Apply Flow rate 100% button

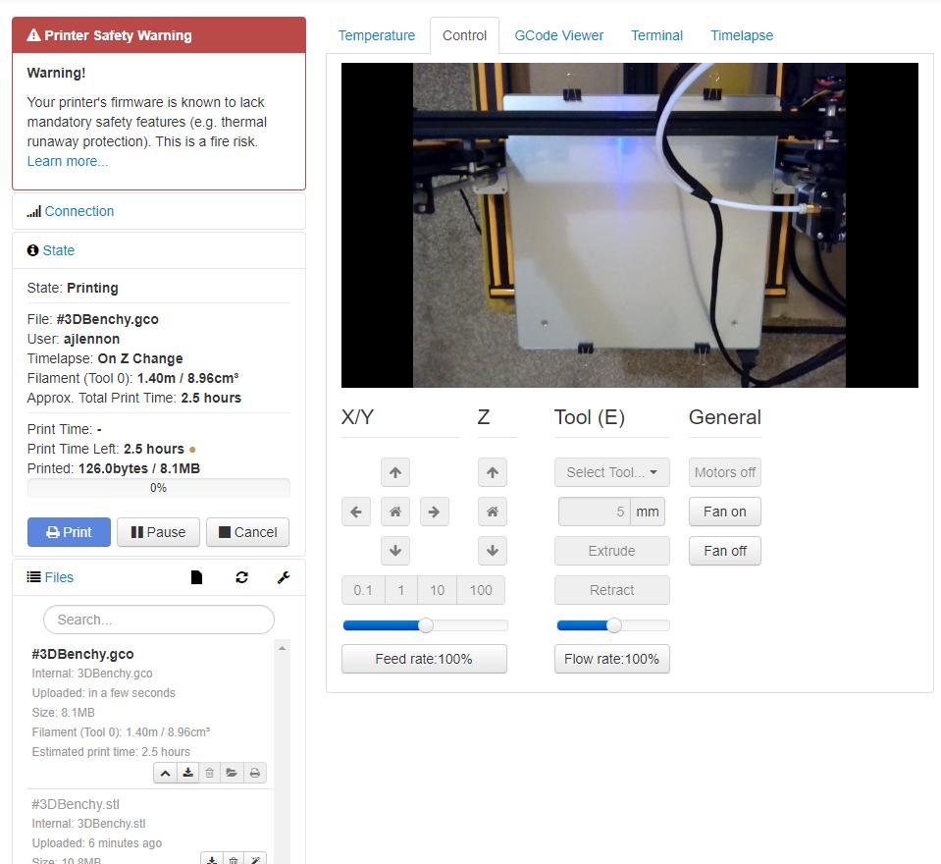[x=611, y=659]
